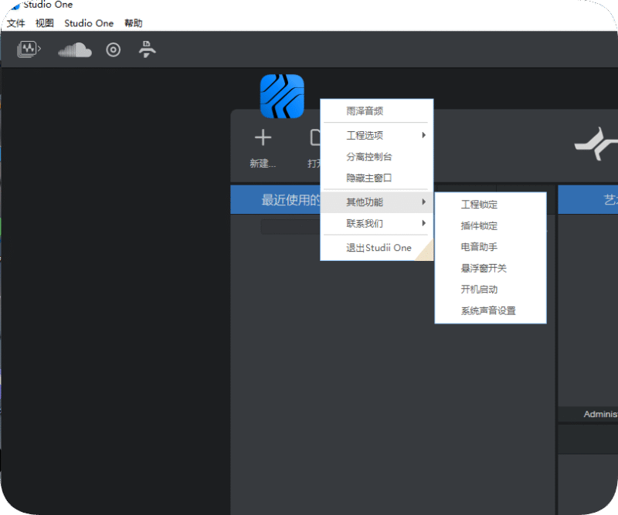
Task: Toggle 工程锁定 in the submenu
Action: pyautogui.click(x=479, y=205)
